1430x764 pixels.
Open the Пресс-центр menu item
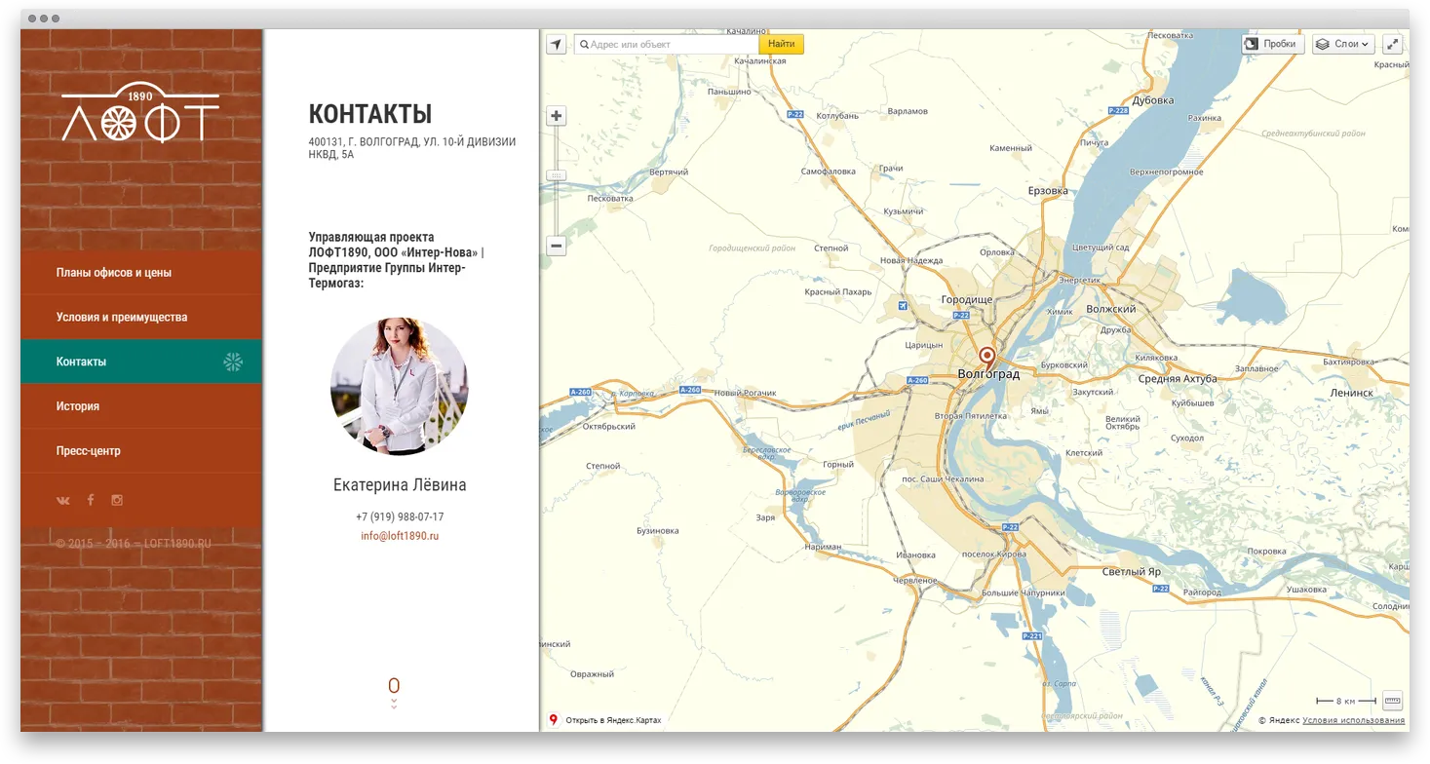click(141, 451)
